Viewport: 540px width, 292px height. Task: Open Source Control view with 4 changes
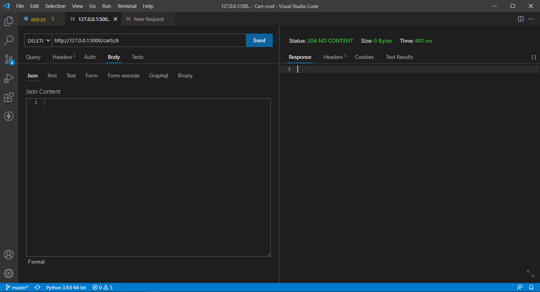point(9,59)
